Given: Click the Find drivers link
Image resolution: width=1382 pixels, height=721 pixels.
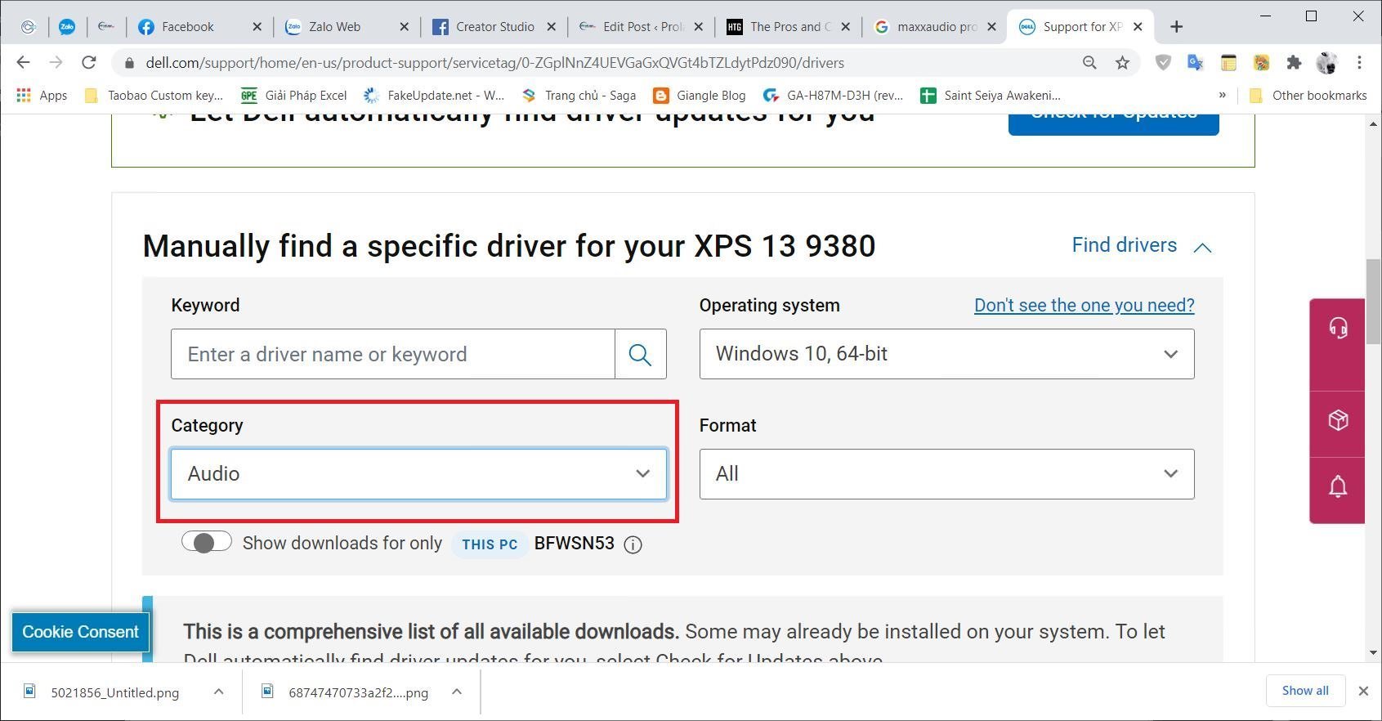Looking at the screenshot, I should point(1125,245).
